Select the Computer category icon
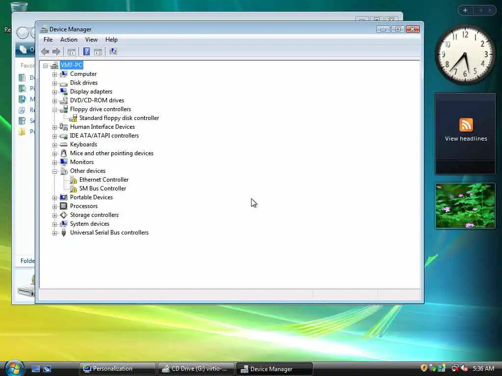Screen dimensions: 502x376 (x=64, y=74)
